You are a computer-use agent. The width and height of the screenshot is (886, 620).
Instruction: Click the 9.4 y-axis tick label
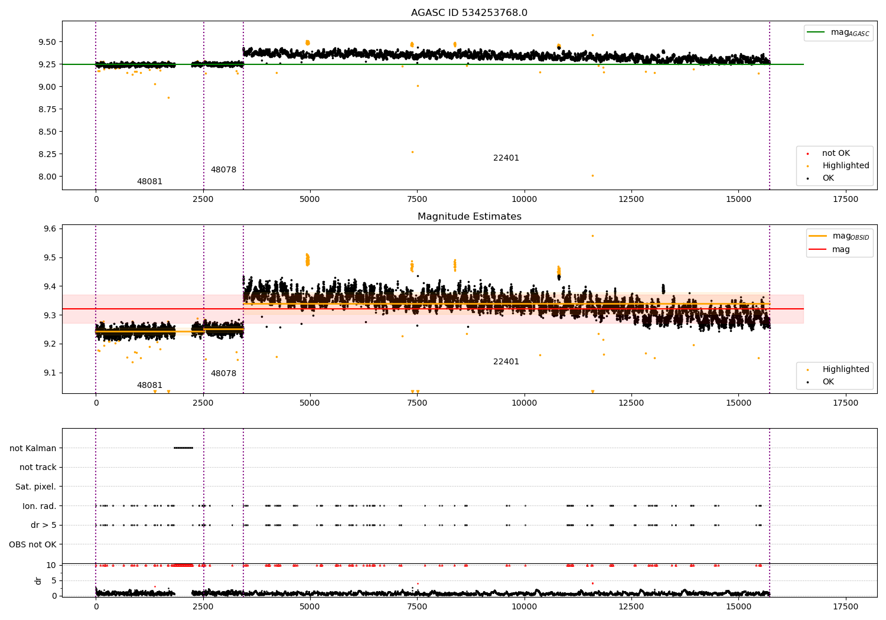[x=49, y=287]
